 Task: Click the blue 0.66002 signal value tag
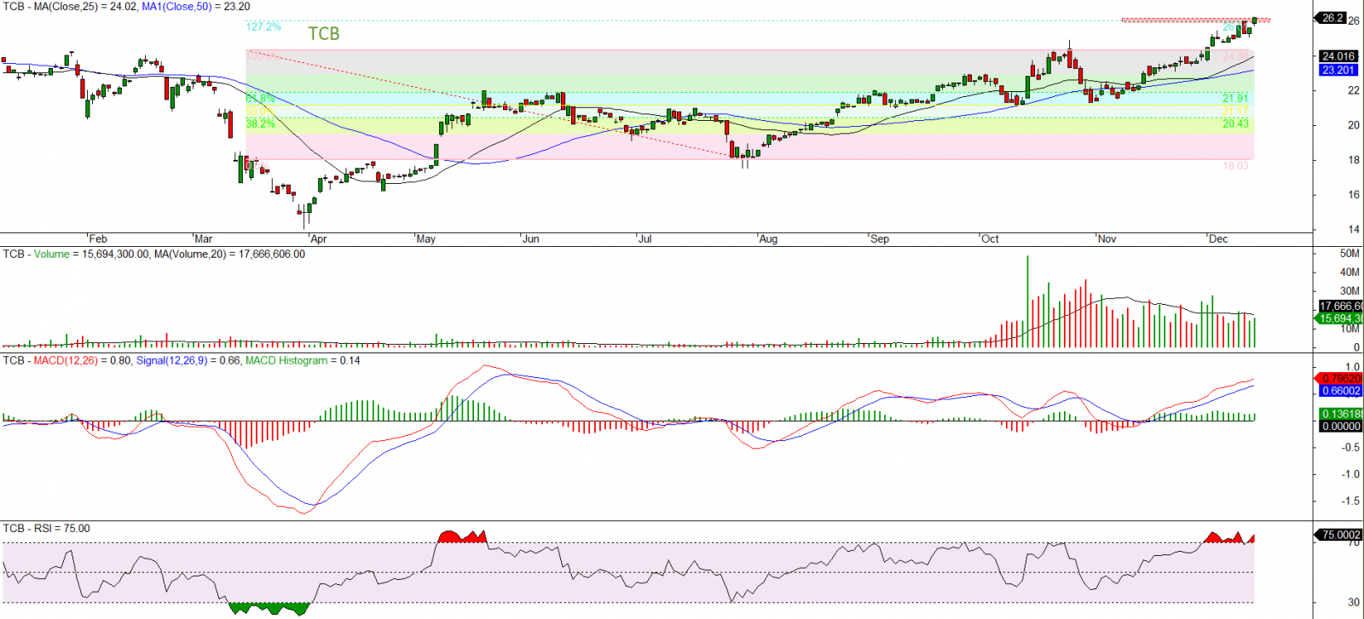(x=1340, y=391)
